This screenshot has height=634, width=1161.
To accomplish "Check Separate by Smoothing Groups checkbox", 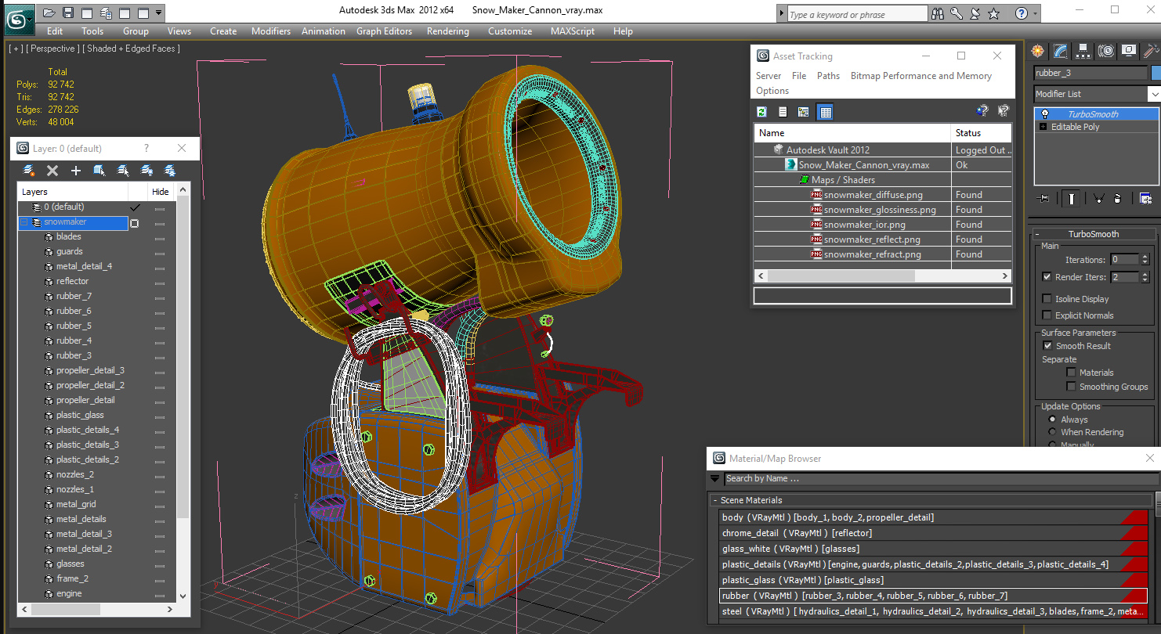I will [x=1071, y=387].
